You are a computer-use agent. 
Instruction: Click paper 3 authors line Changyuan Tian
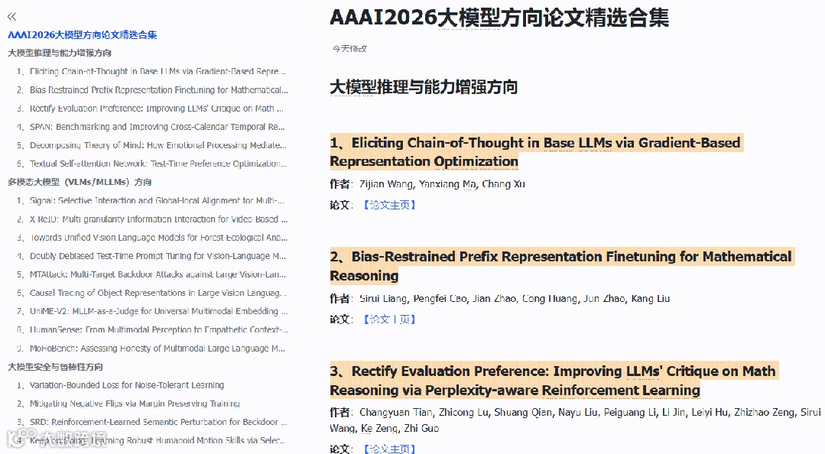[x=574, y=420]
